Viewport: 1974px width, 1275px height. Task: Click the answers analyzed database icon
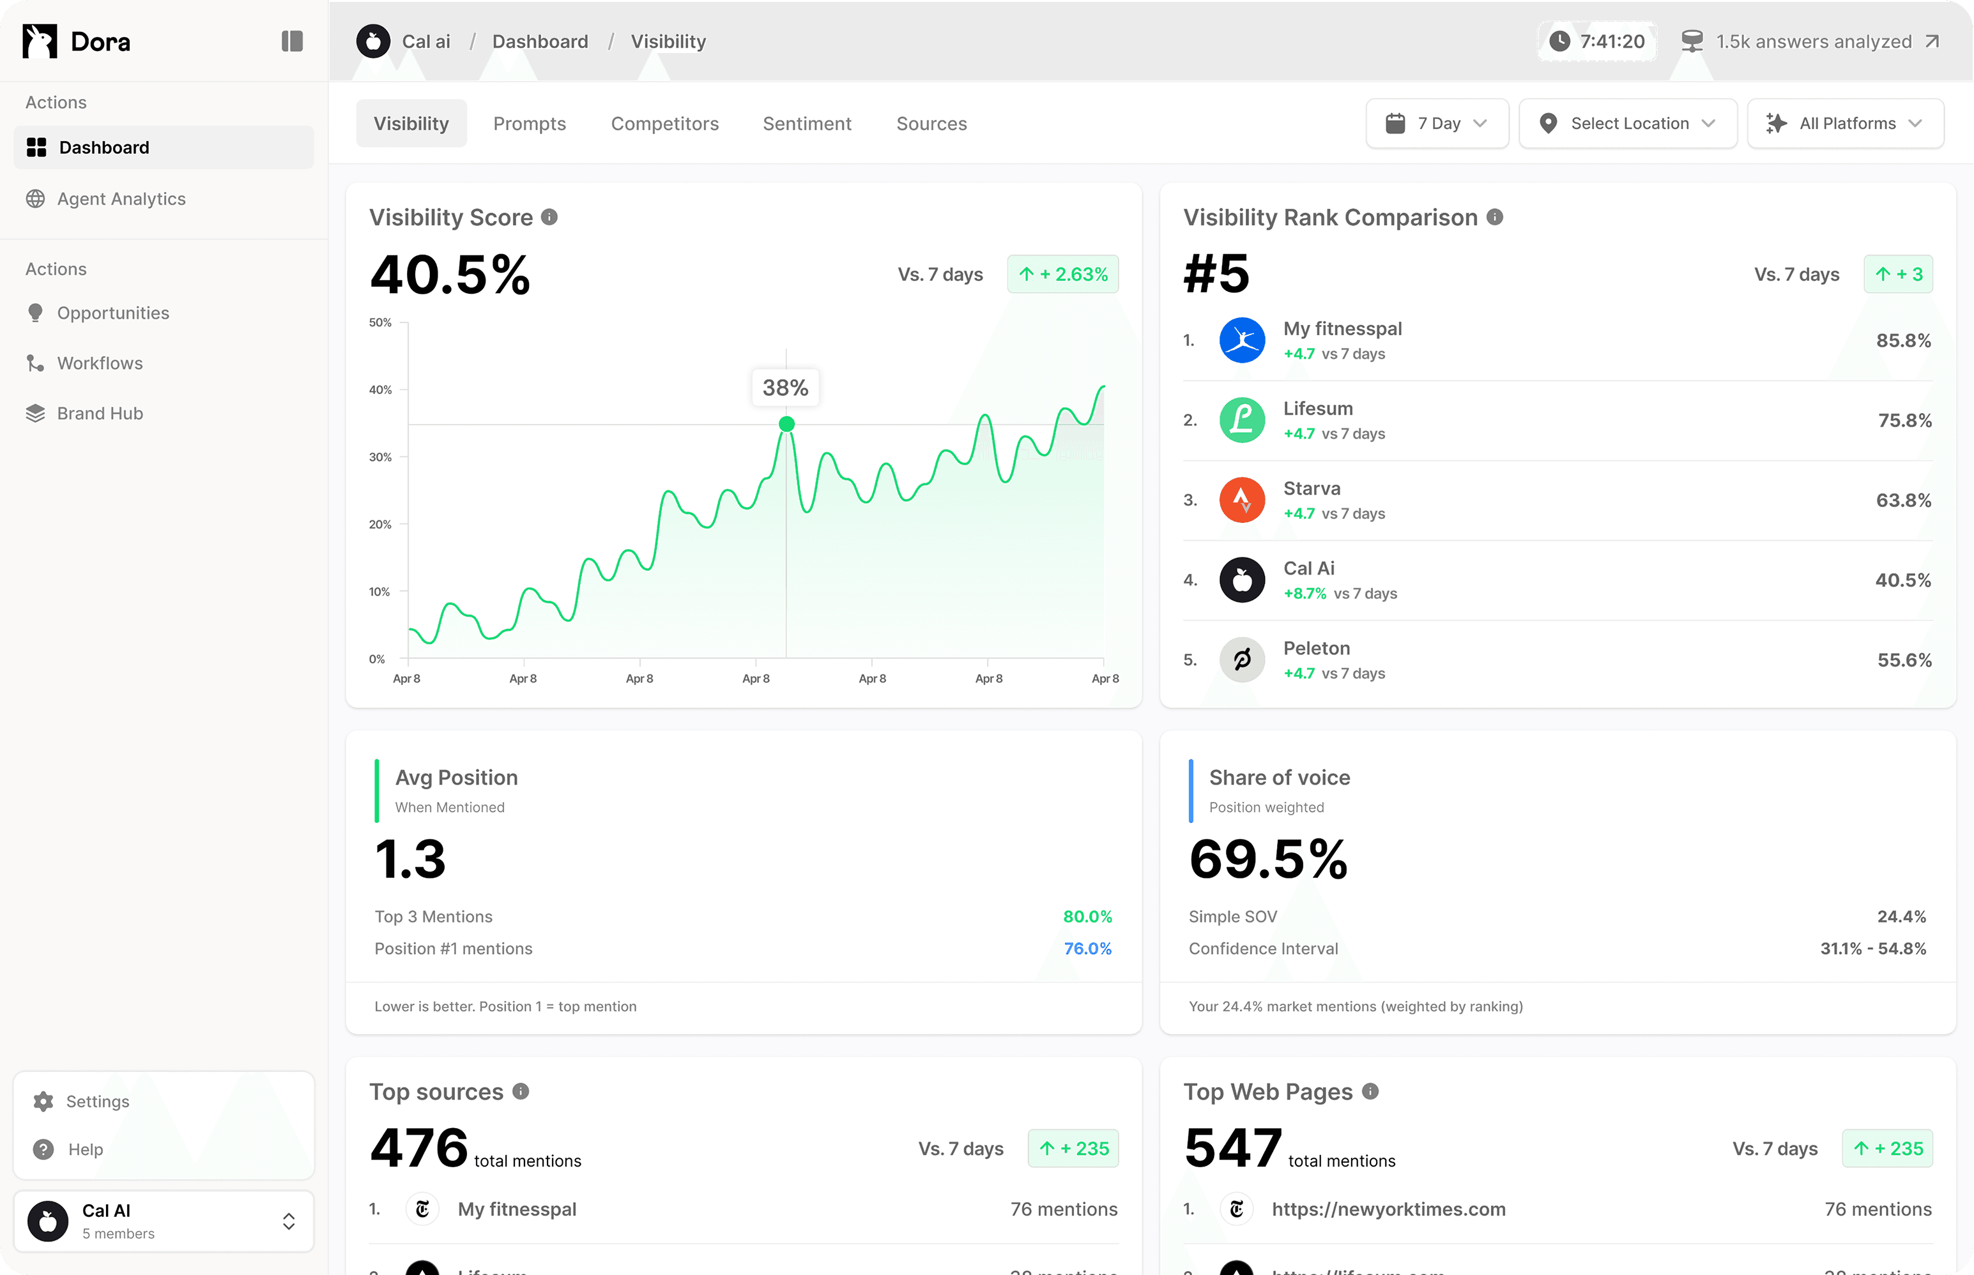(1692, 41)
